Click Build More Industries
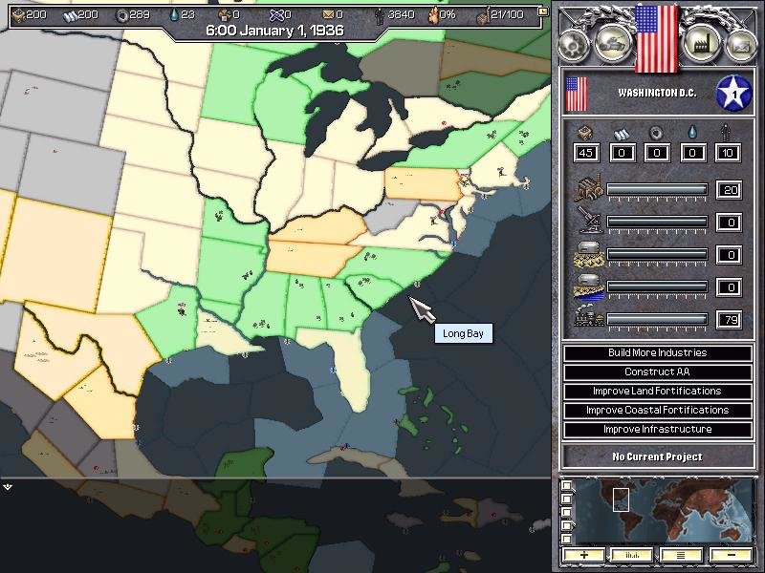 (x=657, y=352)
